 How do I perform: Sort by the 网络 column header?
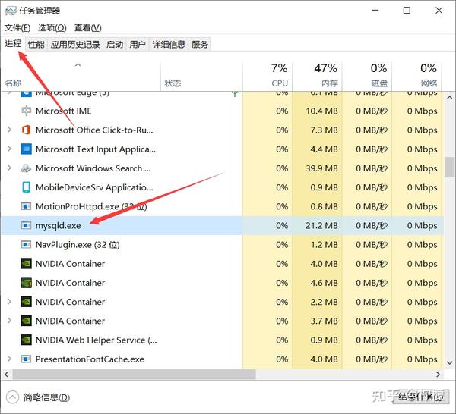416,77
